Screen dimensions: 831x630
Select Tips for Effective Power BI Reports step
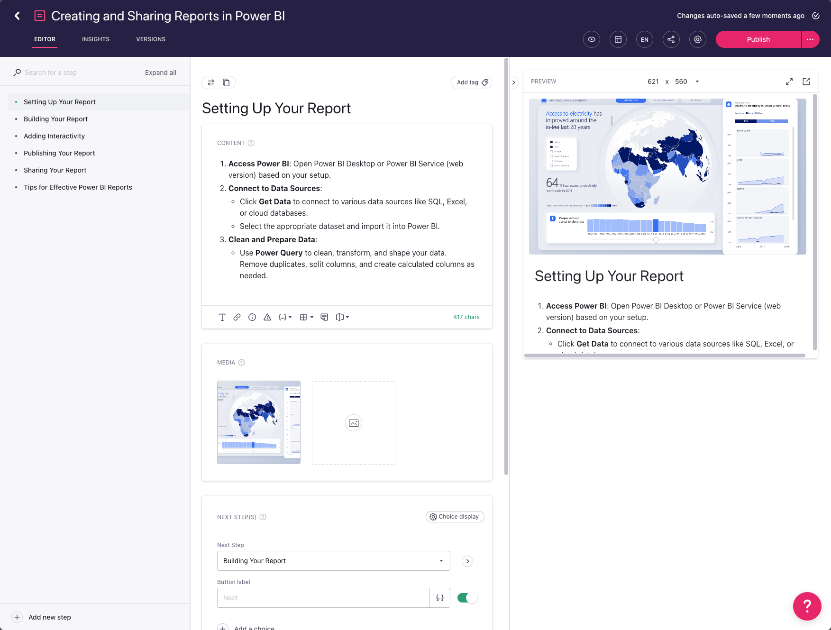click(99, 187)
